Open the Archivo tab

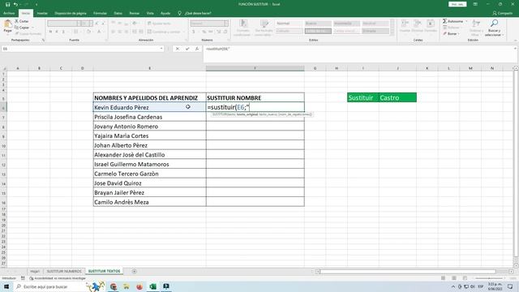[x=9, y=13]
